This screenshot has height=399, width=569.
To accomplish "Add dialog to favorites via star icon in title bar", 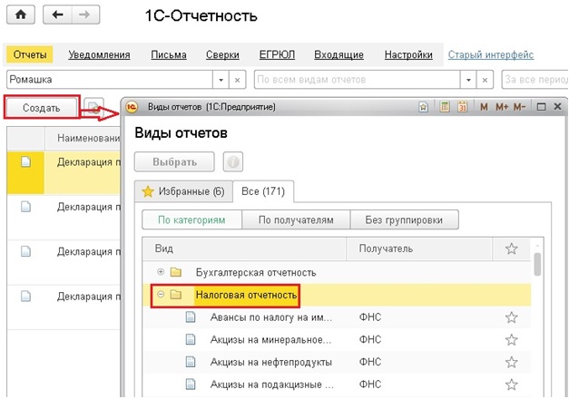I will [x=423, y=107].
